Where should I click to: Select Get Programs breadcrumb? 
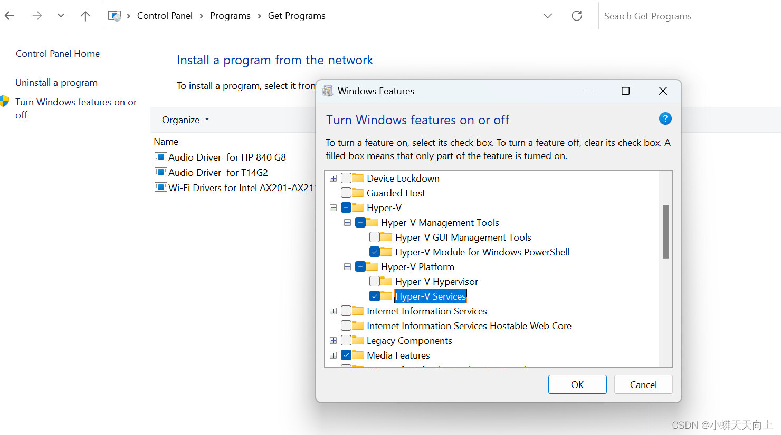tap(297, 16)
